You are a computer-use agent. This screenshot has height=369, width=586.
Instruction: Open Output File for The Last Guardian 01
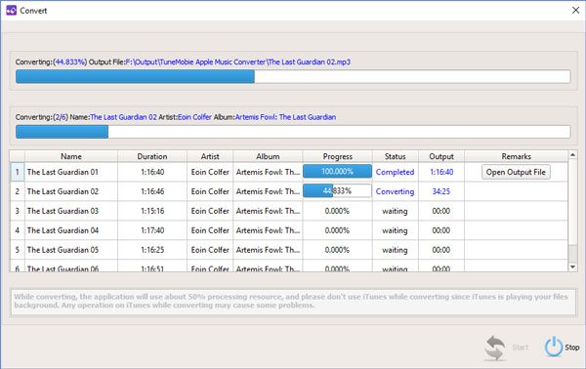(516, 172)
